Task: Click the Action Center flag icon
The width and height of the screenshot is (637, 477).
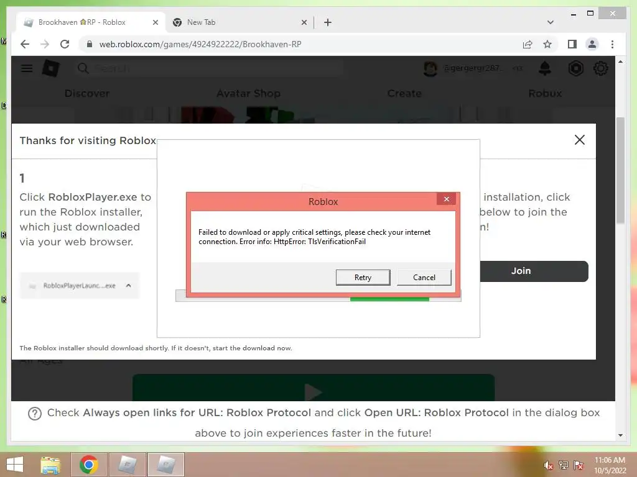Action: (x=578, y=465)
